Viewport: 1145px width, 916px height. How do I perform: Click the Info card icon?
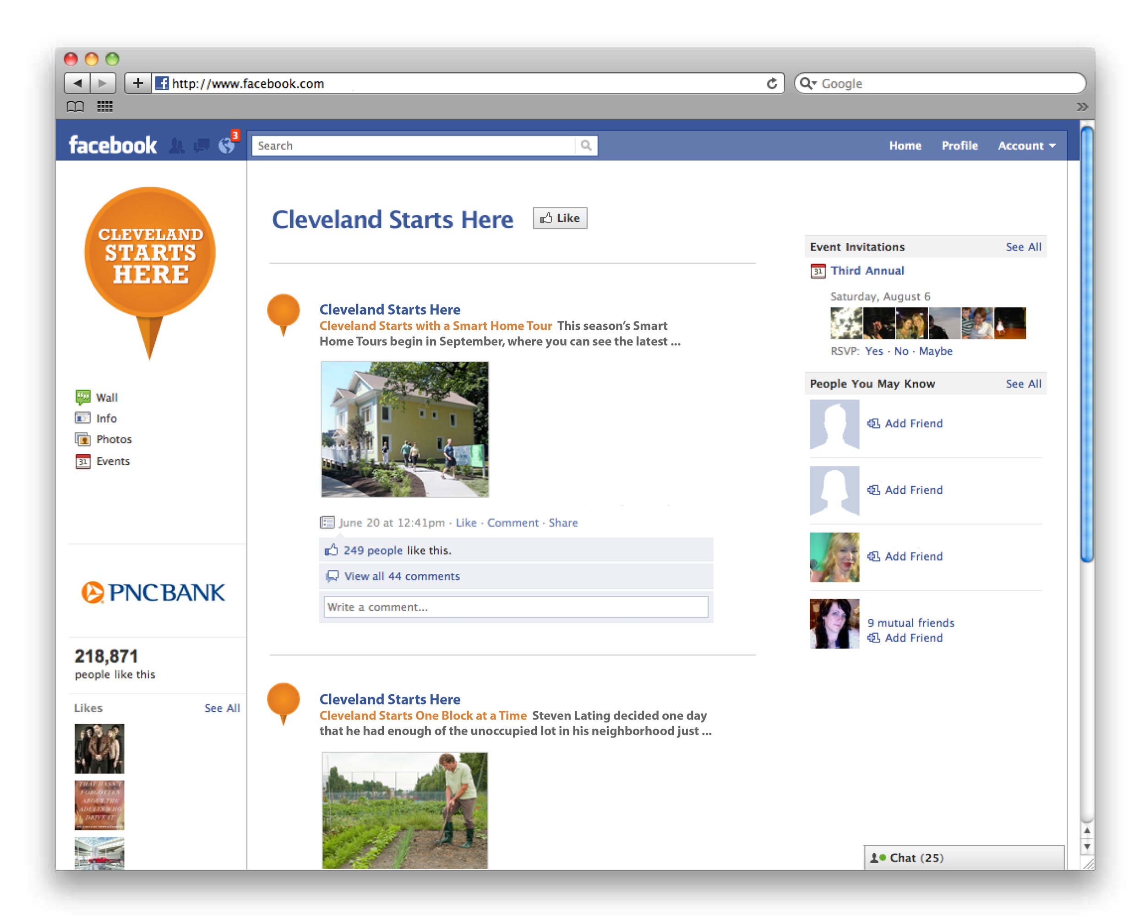(x=82, y=418)
